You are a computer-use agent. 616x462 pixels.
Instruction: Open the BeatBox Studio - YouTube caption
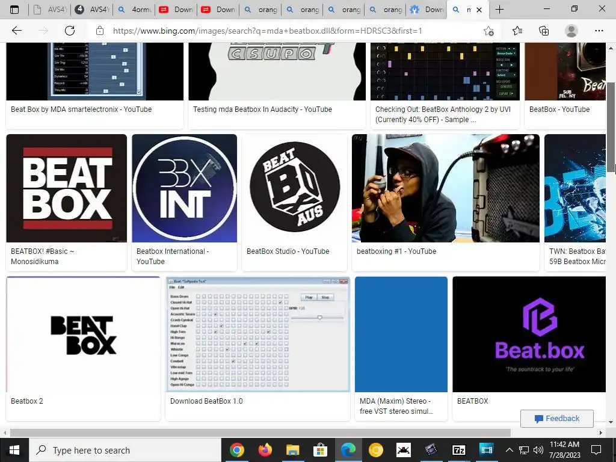[288, 251]
